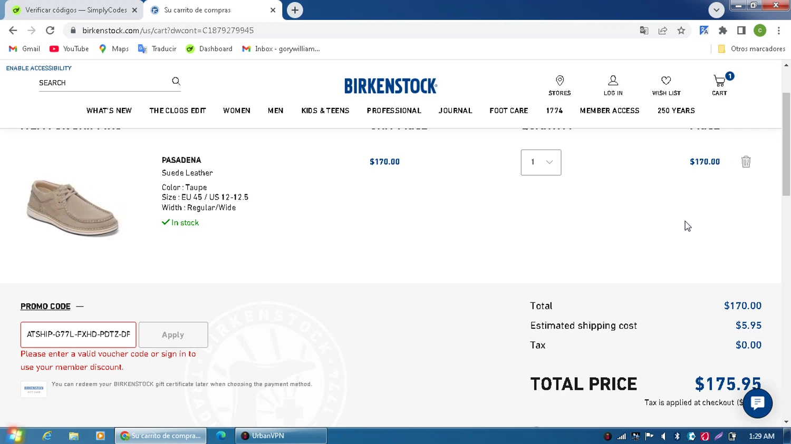Open Dashboard bookmark
This screenshot has height=444, width=791.
(209, 48)
